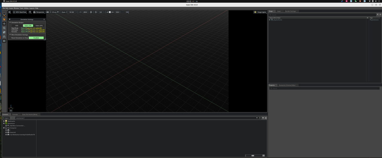Open the Content browser filter icon
This screenshot has width=382, height=158.
263,118
